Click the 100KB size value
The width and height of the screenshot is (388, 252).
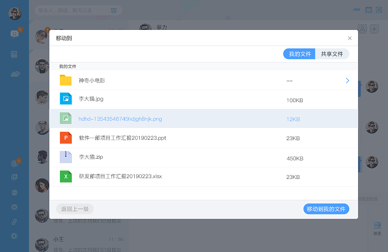(295, 100)
